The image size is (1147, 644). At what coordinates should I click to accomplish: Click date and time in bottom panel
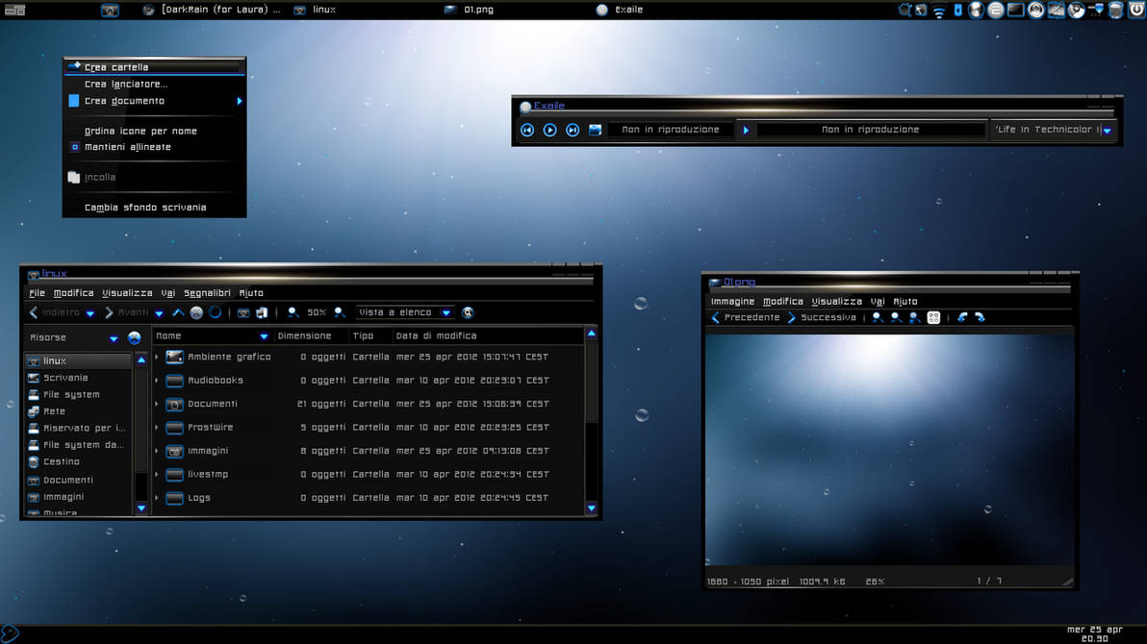(1094, 633)
